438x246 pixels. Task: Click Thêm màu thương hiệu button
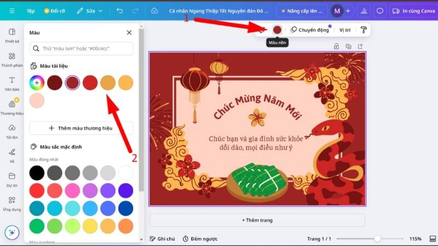click(81, 128)
